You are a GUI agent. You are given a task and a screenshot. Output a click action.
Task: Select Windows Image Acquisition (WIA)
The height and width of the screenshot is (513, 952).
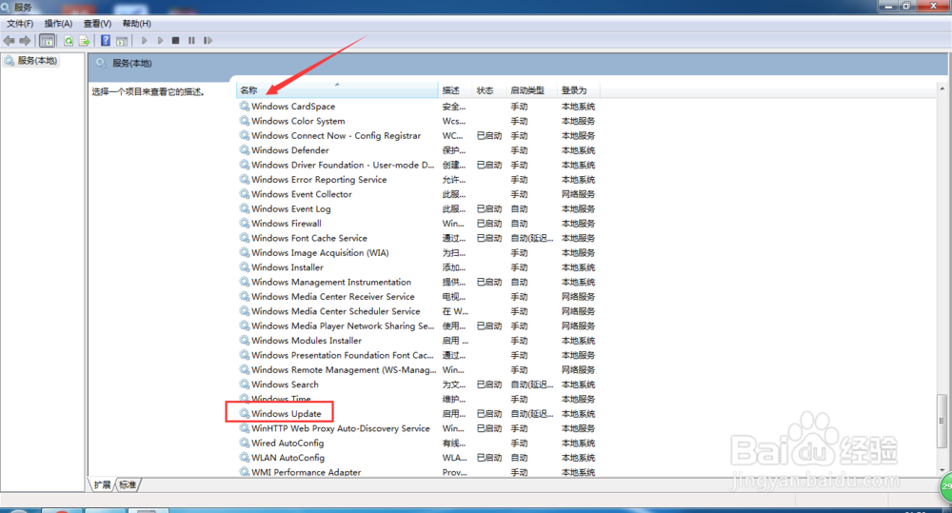click(x=320, y=252)
